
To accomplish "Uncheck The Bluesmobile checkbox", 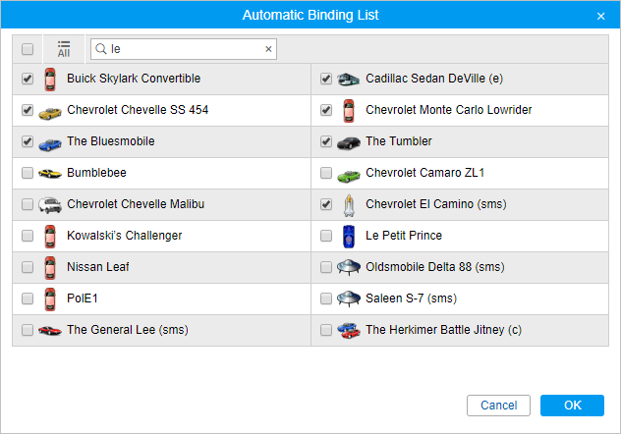I will [x=28, y=141].
